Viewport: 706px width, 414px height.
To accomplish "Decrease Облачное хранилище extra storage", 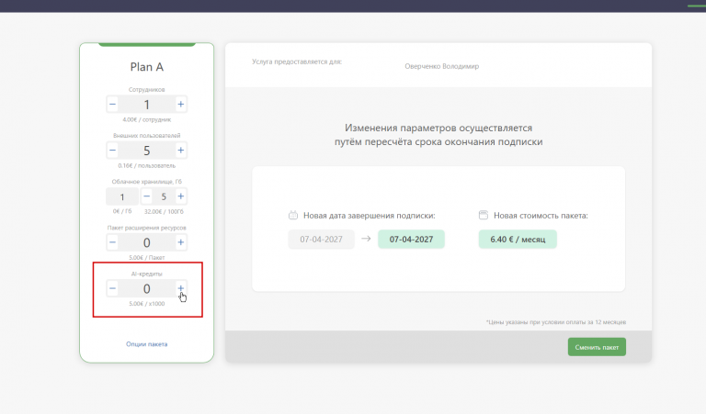I will pos(146,196).
